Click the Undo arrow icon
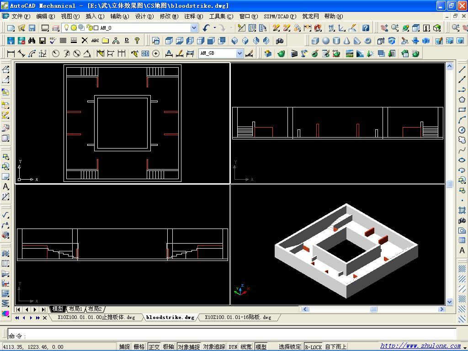Viewport: 468px width, 351px height. pyautogui.click(x=206, y=28)
